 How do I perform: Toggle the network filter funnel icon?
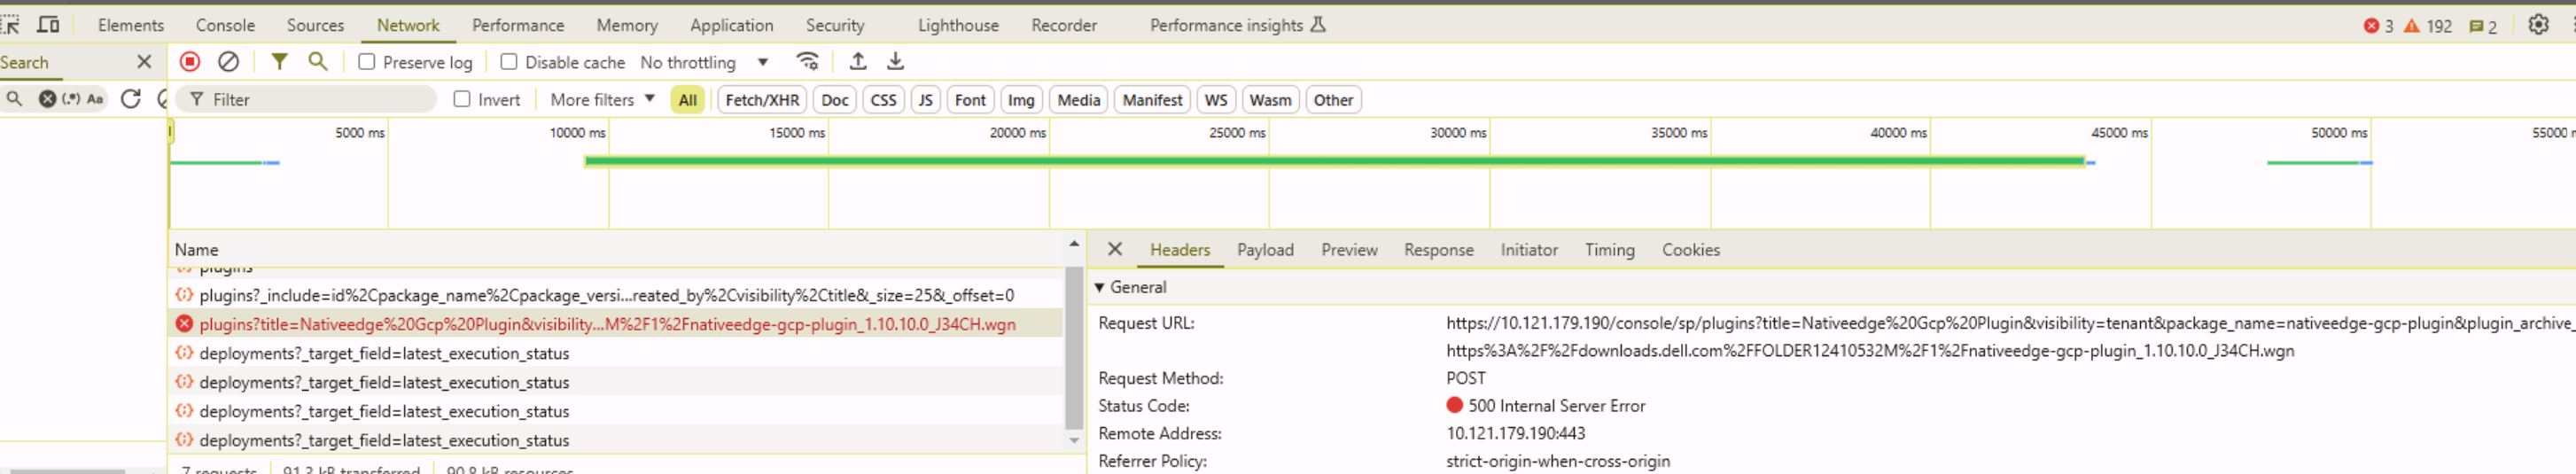tap(279, 62)
